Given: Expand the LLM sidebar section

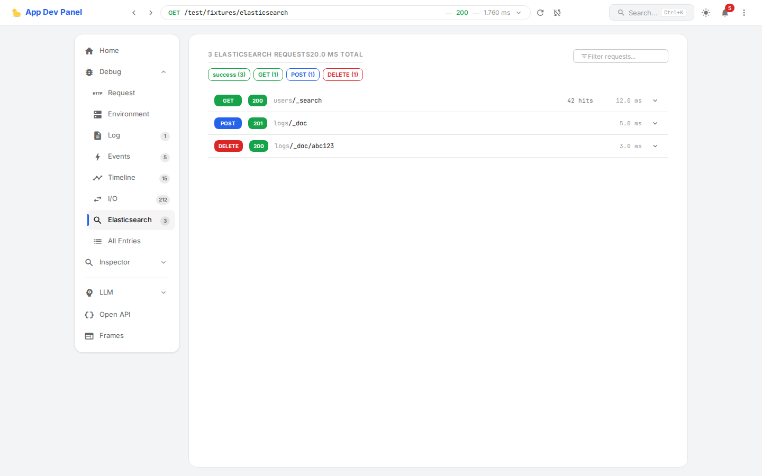Looking at the screenshot, I should 164,292.
